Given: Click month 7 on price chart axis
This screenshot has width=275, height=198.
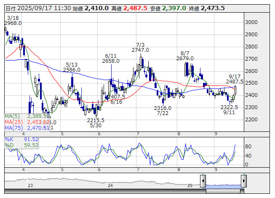Looking at the screenshot, I should pyautogui.click(x=138, y=134).
